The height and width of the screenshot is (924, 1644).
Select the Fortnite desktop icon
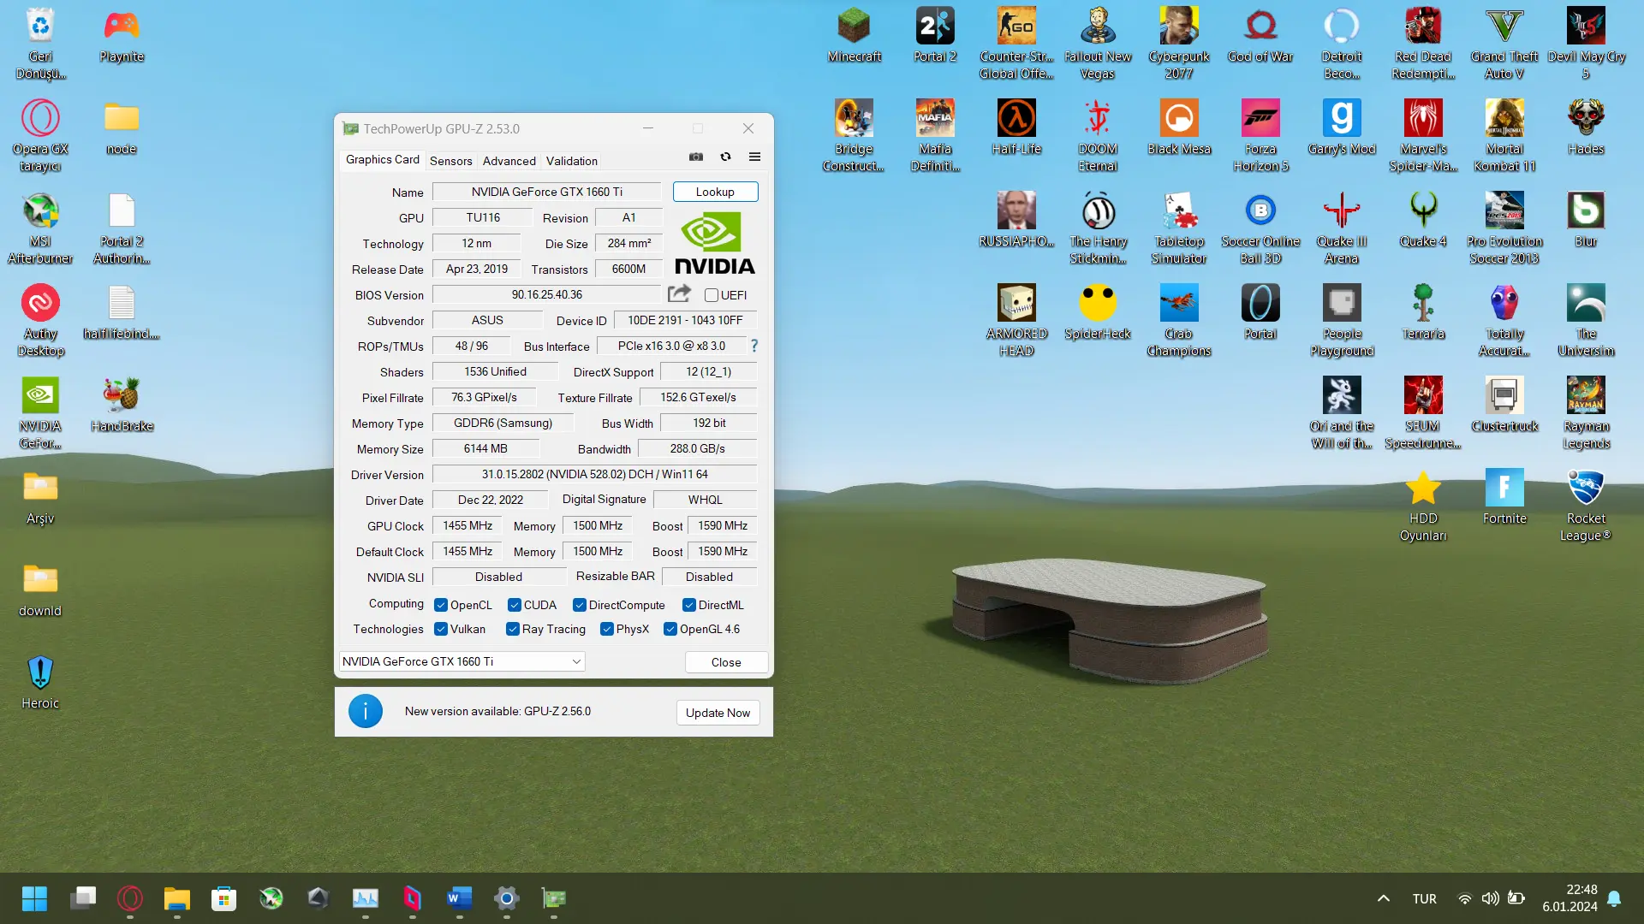click(1504, 496)
